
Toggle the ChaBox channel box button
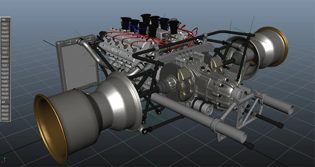coord(5,97)
